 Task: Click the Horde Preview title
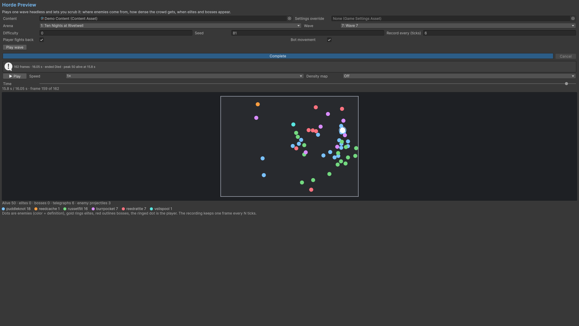click(x=19, y=5)
